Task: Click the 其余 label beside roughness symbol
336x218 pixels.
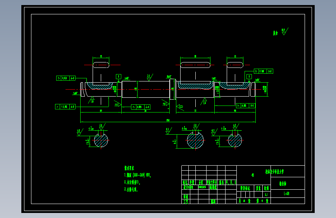Action: 276,33
